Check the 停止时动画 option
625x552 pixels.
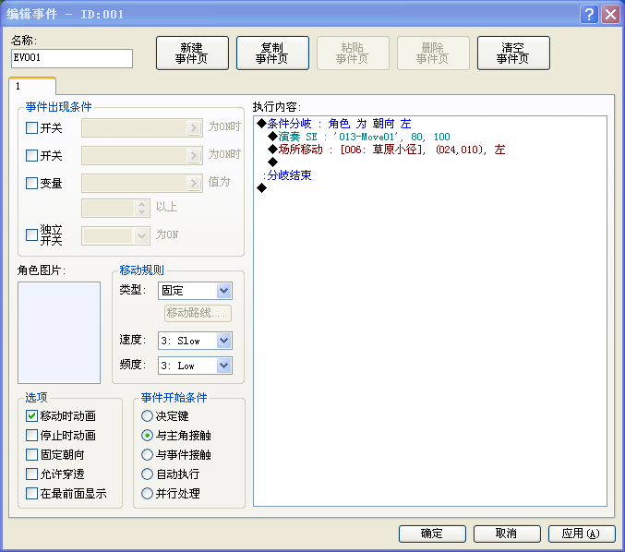coord(31,435)
